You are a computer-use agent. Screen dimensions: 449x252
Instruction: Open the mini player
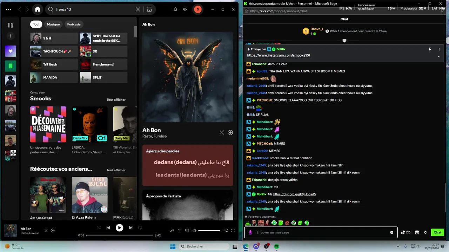point(226,231)
